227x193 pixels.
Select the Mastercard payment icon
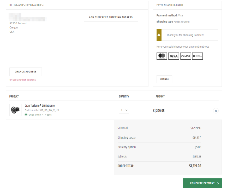pos(162,56)
